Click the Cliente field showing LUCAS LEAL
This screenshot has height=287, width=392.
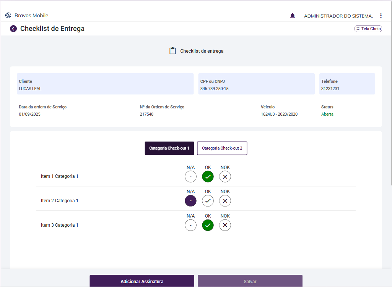(x=105, y=84)
